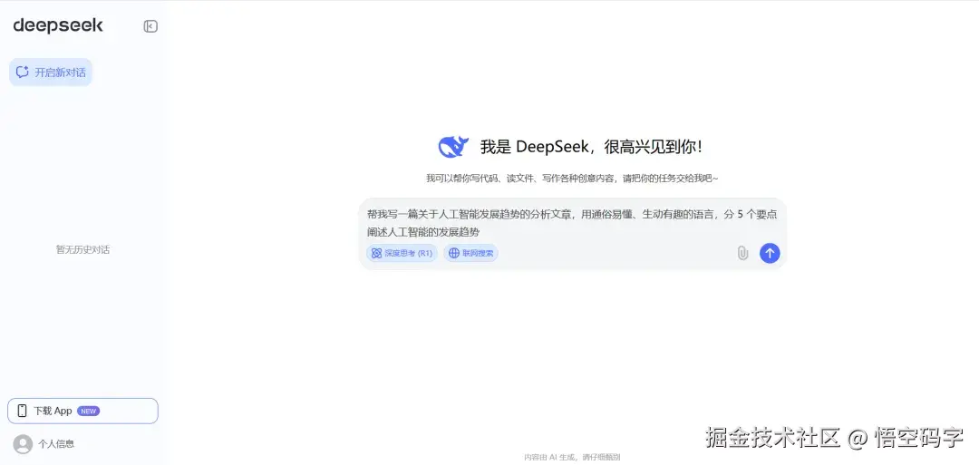Start a new chat with 开启新对话
The width and height of the screenshot is (979, 465).
51,73
